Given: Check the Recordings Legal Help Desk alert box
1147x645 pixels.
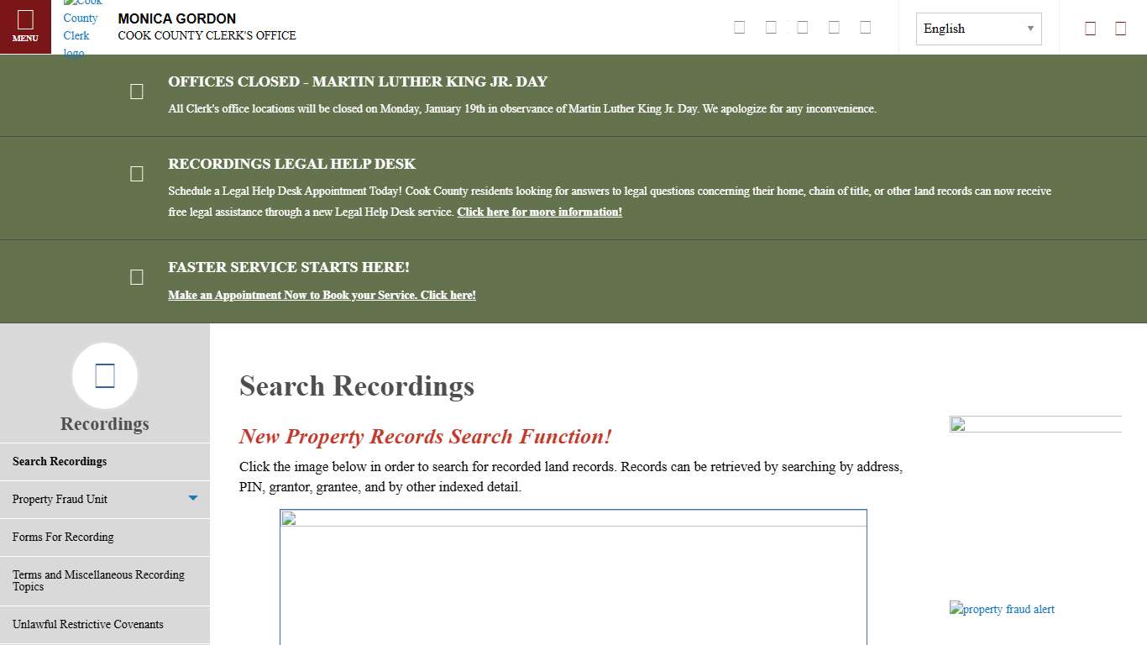Looking at the screenshot, I should tap(137, 173).
